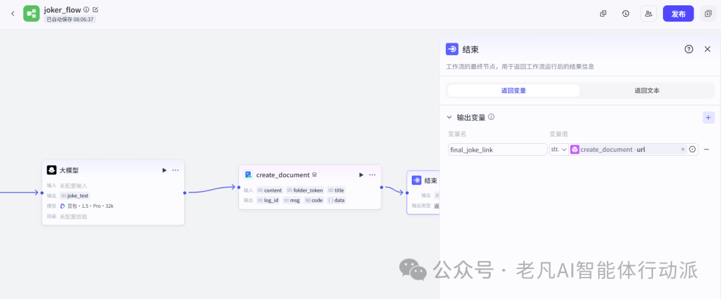Clear the create_document url reference

click(683, 149)
